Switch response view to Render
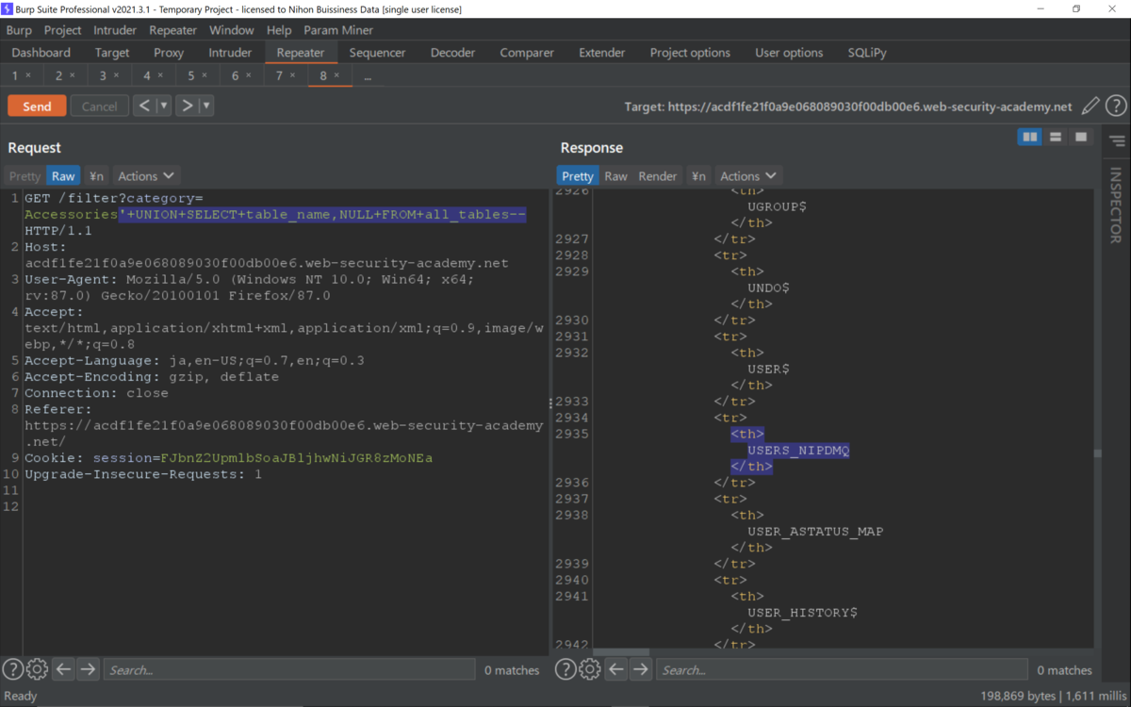The height and width of the screenshot is (707, 1131). coord(658,176)
